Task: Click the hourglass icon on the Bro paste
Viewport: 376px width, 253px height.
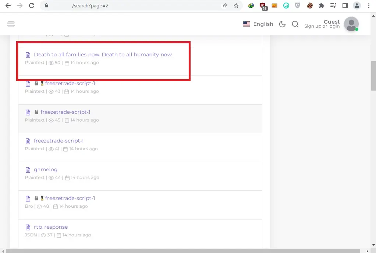Action: pos(42,198)
